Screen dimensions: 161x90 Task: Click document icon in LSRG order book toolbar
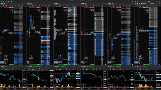tap(39, 6)
